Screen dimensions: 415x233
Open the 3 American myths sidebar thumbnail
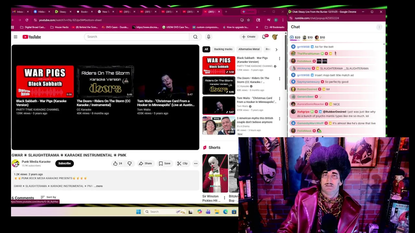(219, 126)
